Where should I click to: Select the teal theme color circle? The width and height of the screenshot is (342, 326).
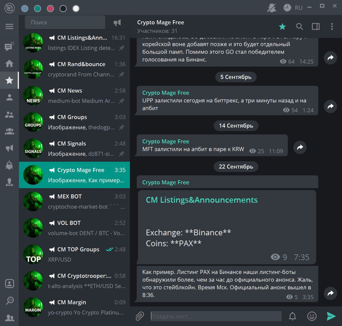coord(38,9)
